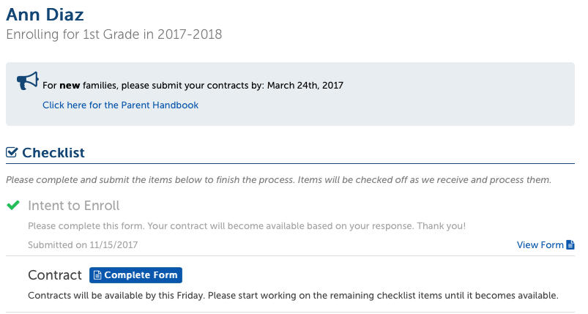Viewport: 588px width, 314px height.
Task: Click the megaphone announcement icon
Action: [27, 81]
